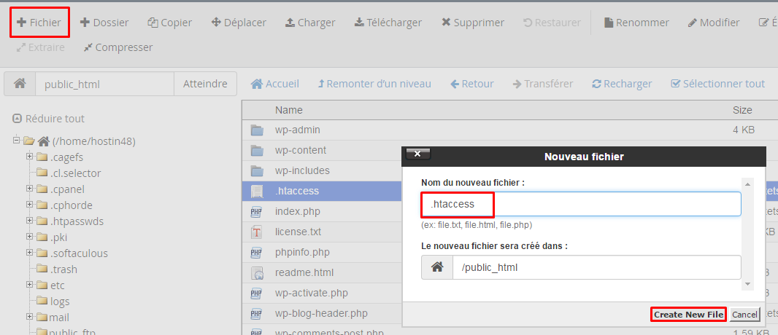Click the Extraire toolbar button
The image size is (778, 335).
(x=40, y=47)
